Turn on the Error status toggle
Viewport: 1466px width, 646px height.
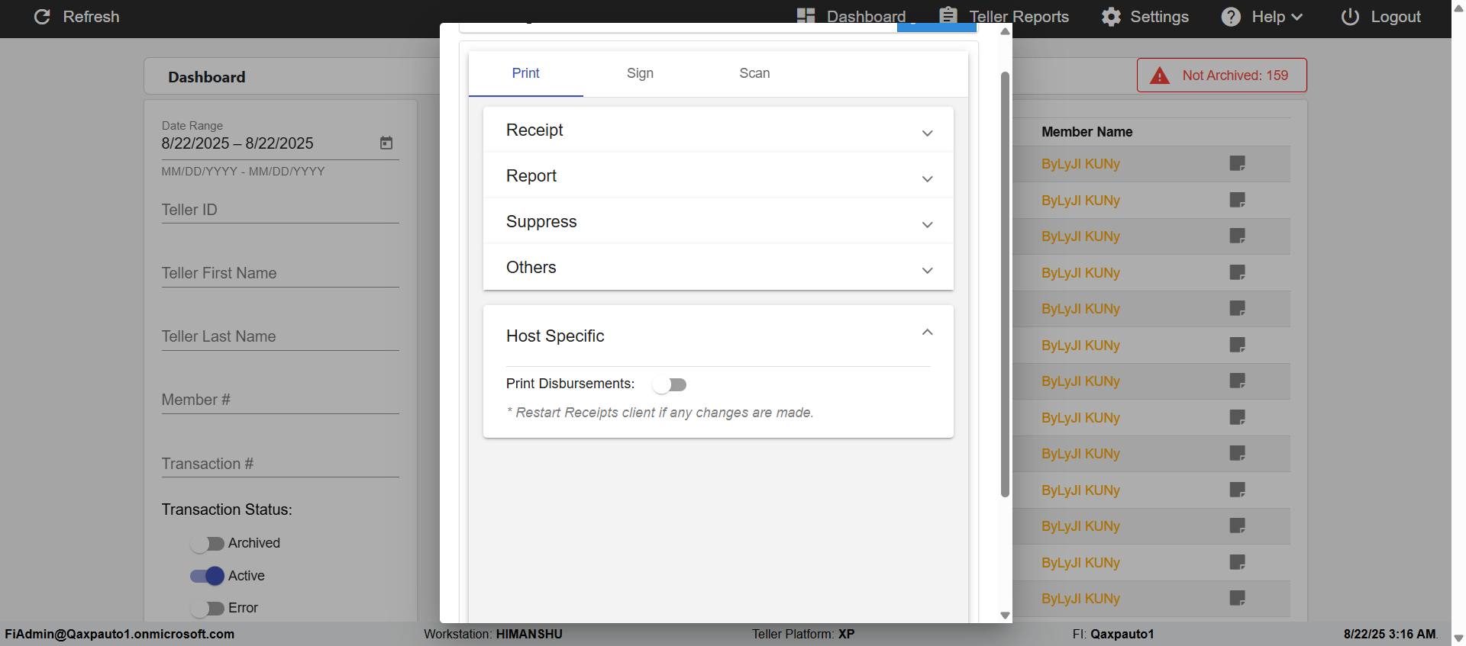(207, 608)
